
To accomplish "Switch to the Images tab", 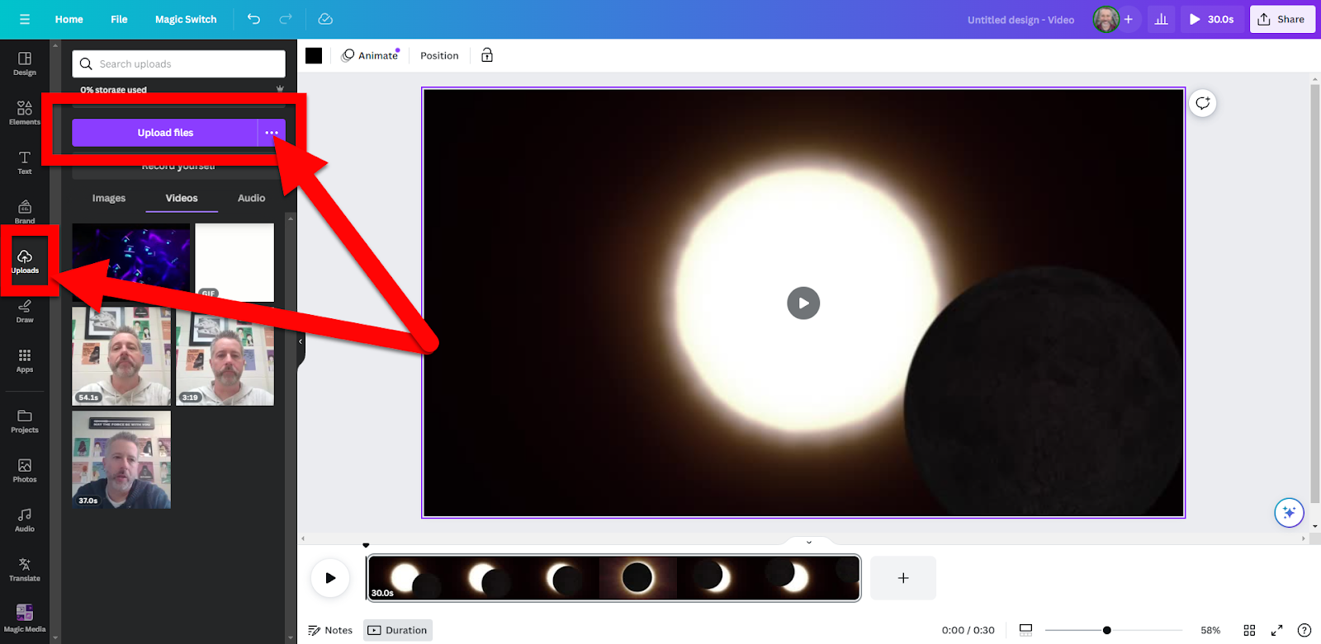I will [x=109, y=198].
